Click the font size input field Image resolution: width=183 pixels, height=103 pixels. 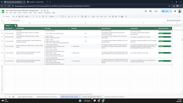62,17
